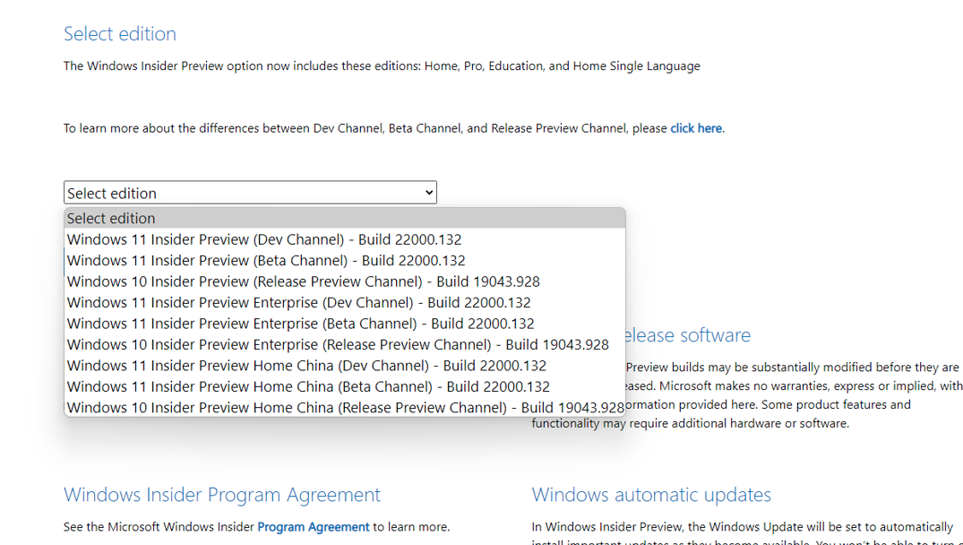Select Windows 11 Home China (Beta Channel) option
Screen dimensions: 963x545
[x=345, y=386]
